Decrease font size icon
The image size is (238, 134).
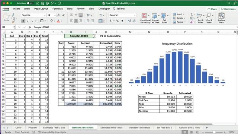[x=64, y=15]
